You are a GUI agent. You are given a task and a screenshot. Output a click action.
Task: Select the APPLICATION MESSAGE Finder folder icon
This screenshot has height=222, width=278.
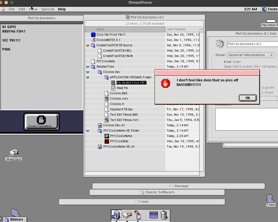point(107,77)
